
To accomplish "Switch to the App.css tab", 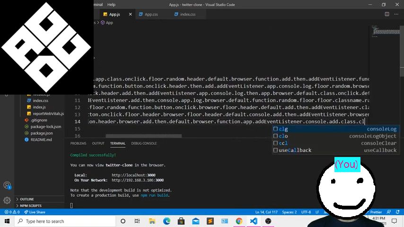I will (151, 14).
